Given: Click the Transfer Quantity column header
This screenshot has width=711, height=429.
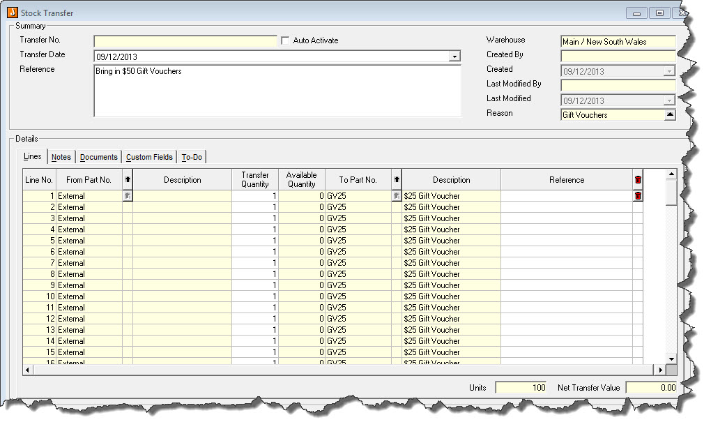Looking at the screenshot, I should (x=255, y=180).
